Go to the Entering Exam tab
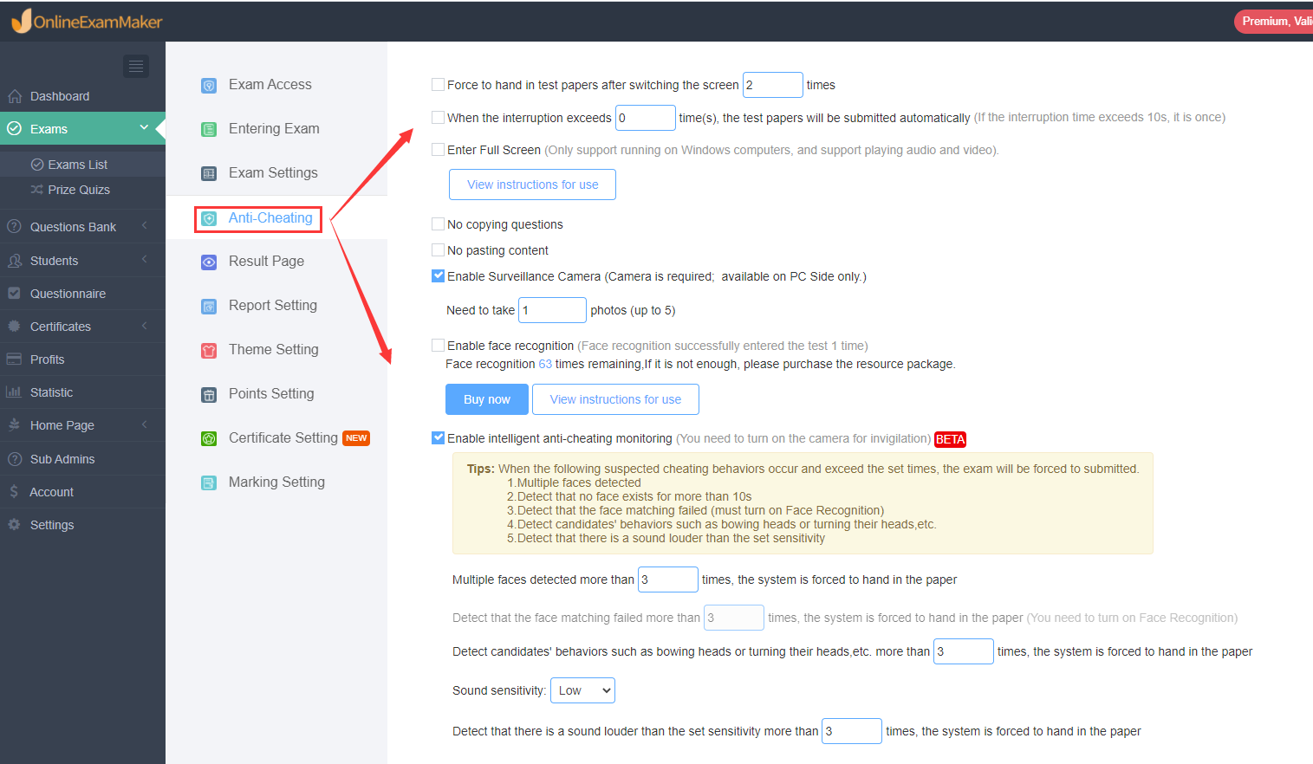Viewport: 1313px width, 764px height. point(274,129)
